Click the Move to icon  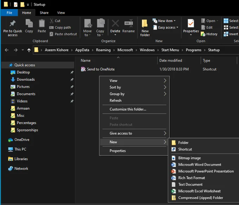[88, 24]
